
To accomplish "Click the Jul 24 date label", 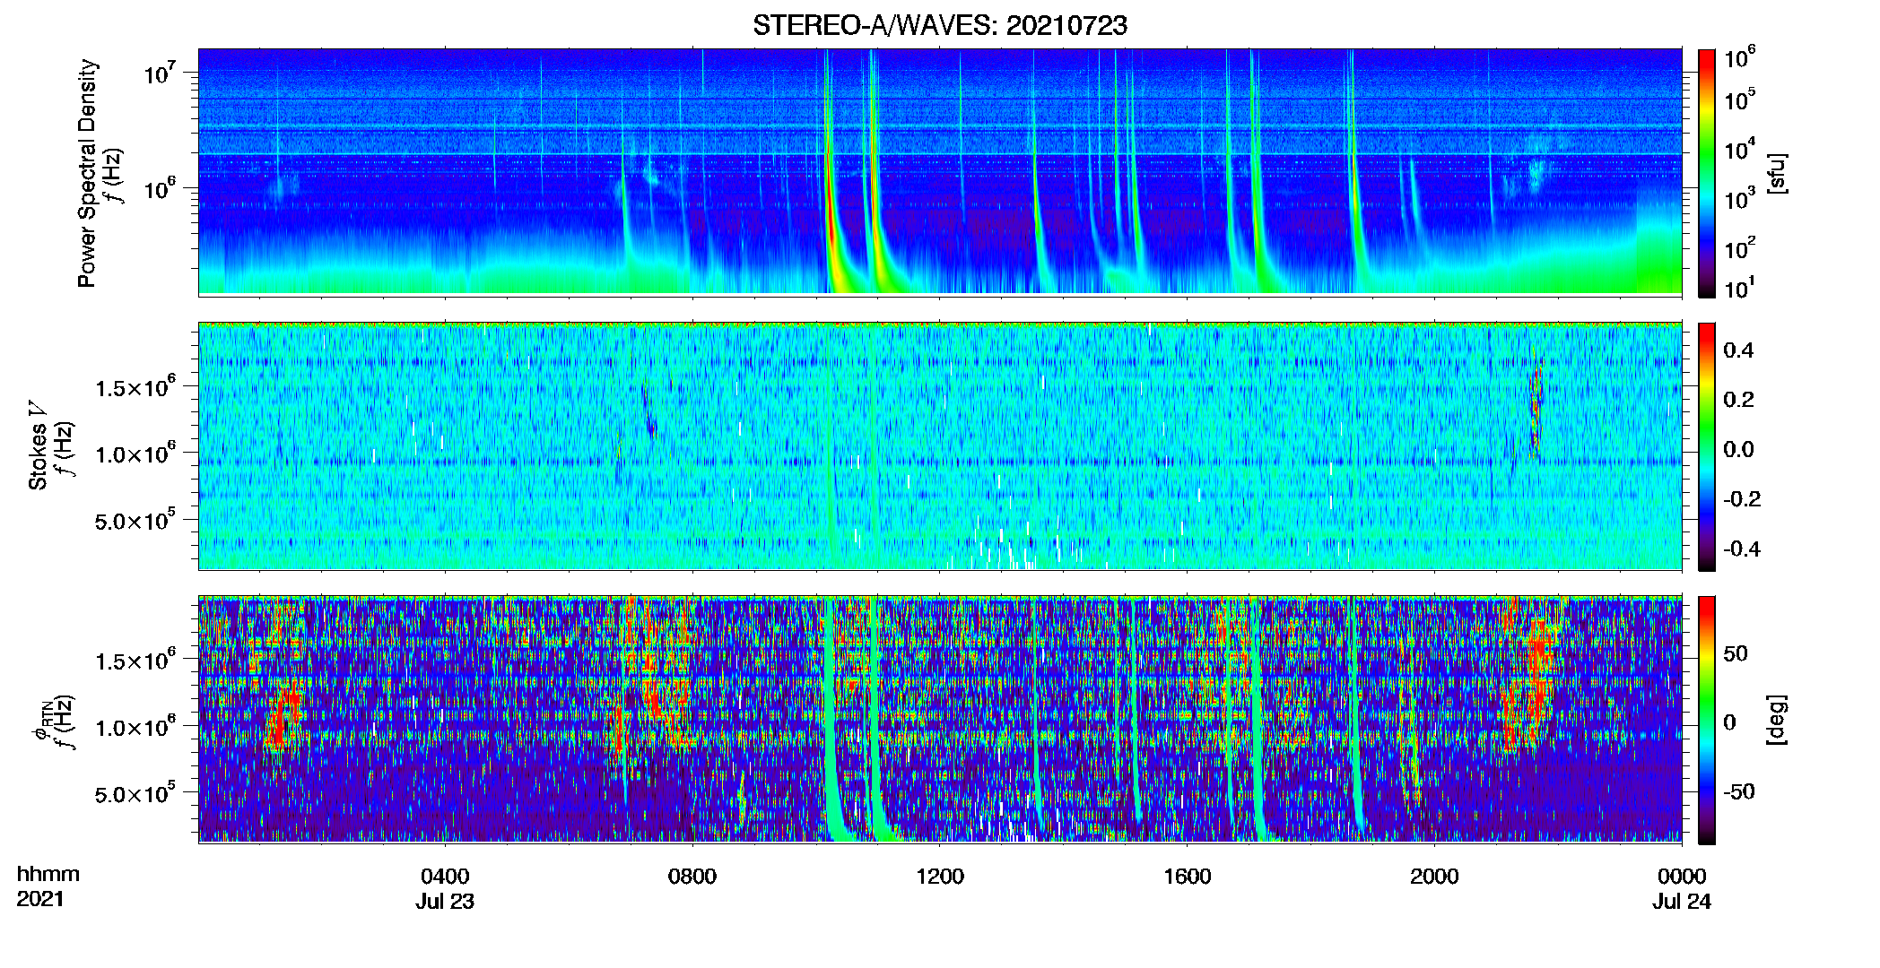I will (1682, 902).
